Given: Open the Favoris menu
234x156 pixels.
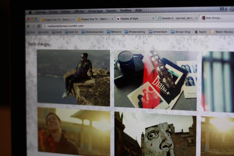Looking at the screenshot, I should [x=112, y=11].
